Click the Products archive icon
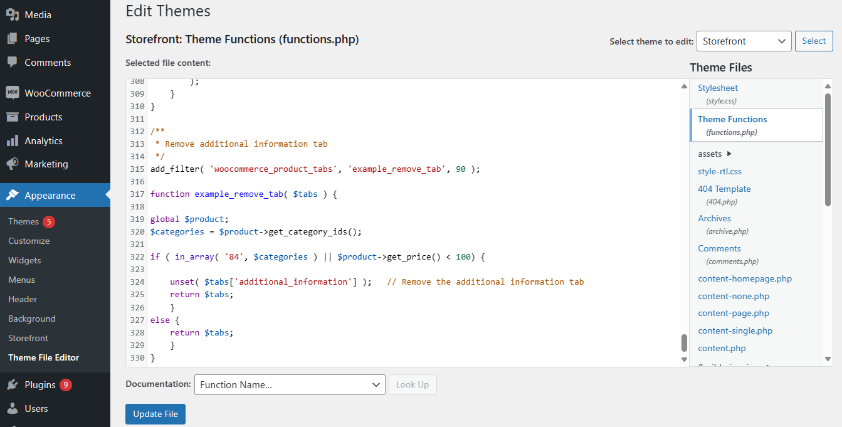 point(12,117)
